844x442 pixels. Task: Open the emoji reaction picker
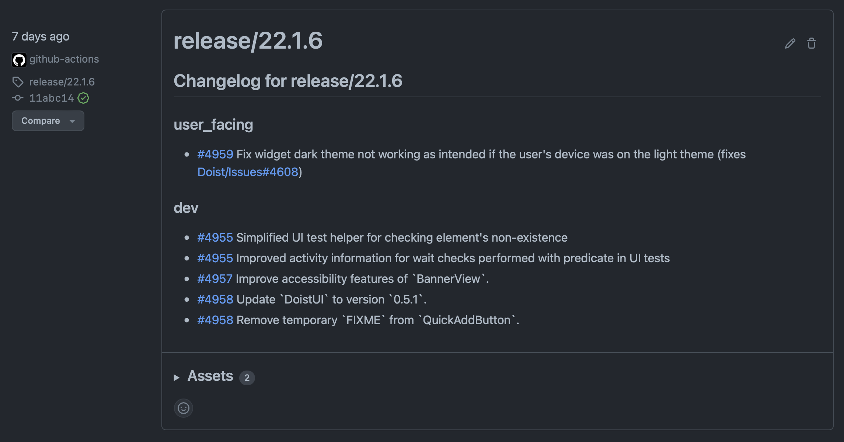[x=183, y=408]
